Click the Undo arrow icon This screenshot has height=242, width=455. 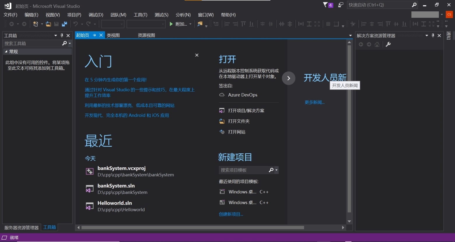[x=76, y=24]
